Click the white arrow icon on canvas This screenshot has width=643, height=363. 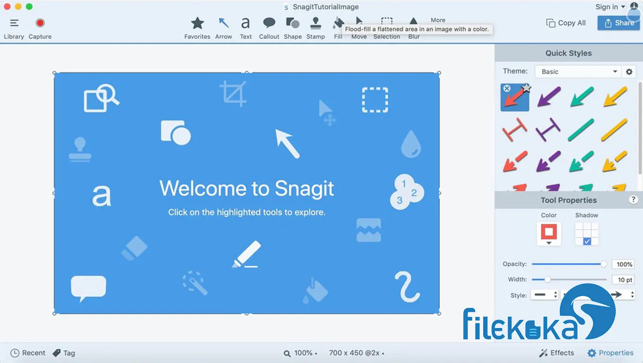tap(287, 143)
